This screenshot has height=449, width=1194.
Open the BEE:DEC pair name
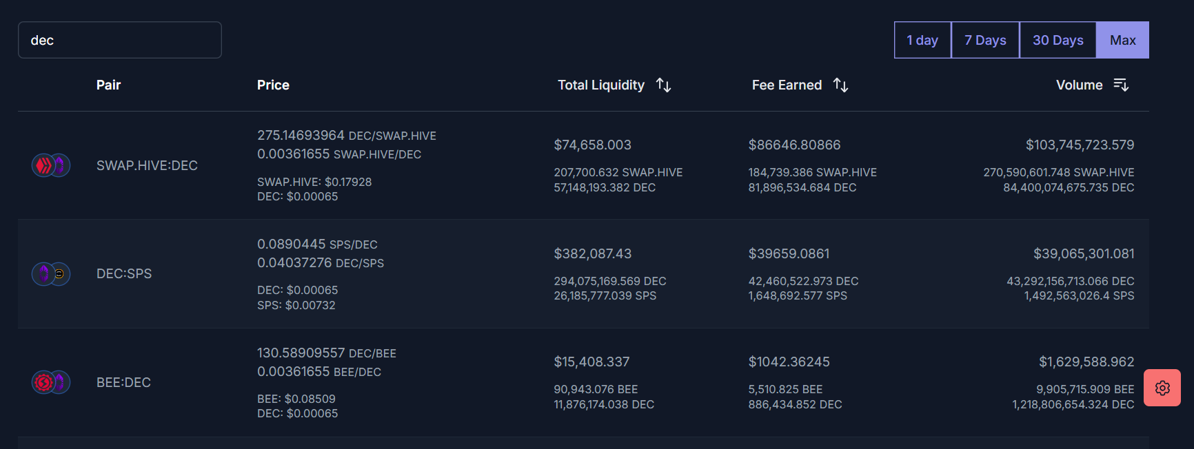[123, 382]
